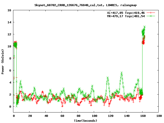Click the x-axis tick label 20
164x123 pixels.
(30, 116)
